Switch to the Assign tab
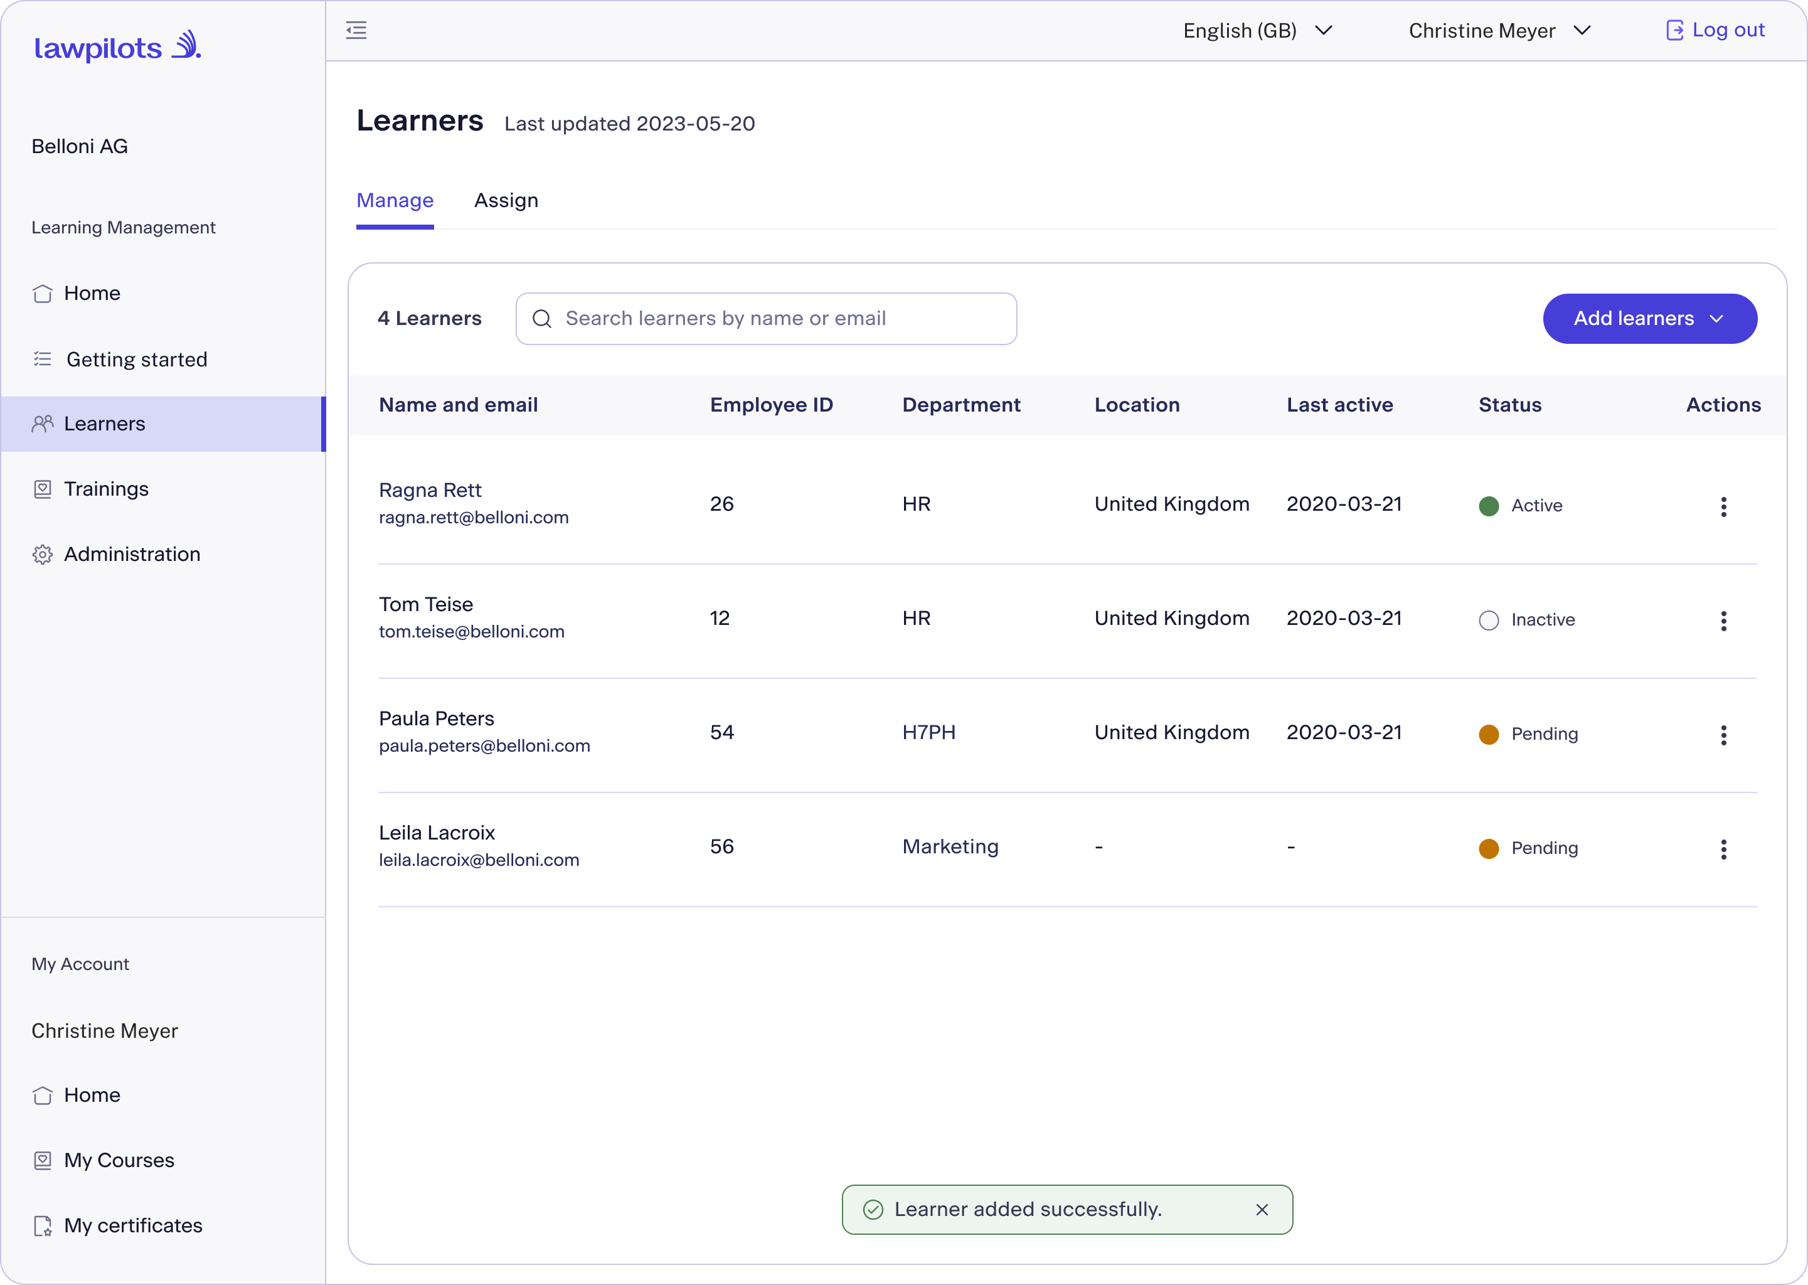 pyautogui.click(x=506, y=200)
